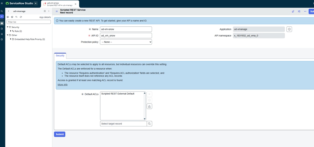Click the Default ACLs list down arrow
The width and height of the screenshot is (314, 147).
coord(145,119)
